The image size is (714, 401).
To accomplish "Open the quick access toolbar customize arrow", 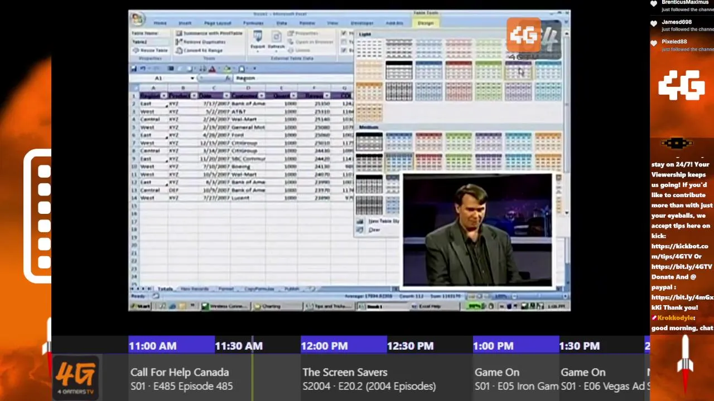I will pyautogui.click(x=254, y=69).
